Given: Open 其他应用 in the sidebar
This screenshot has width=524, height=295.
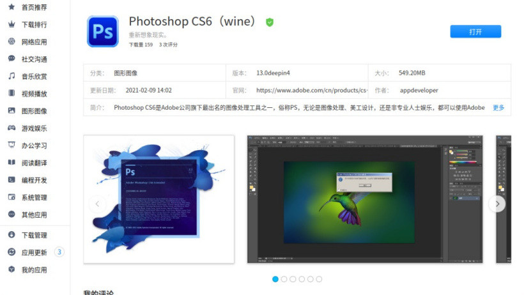Looking at the screenshot, I should [x=35, y=215].
